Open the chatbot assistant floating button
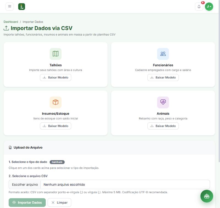 tap(207, 196)
